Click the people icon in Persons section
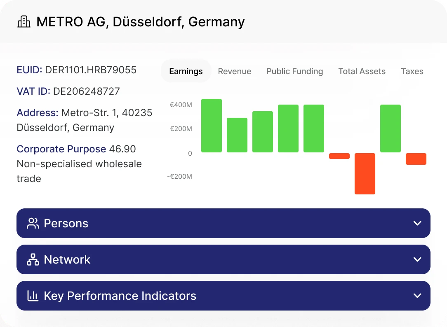The width and height of the screenshot is (447, 327). 33,223
